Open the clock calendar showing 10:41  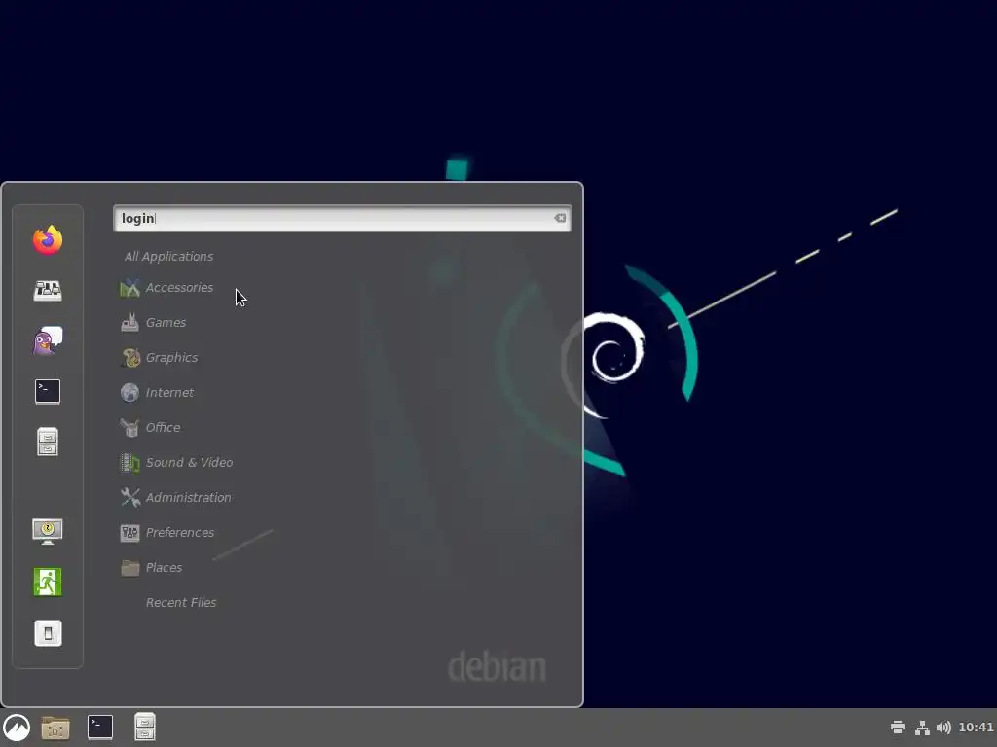976,728
